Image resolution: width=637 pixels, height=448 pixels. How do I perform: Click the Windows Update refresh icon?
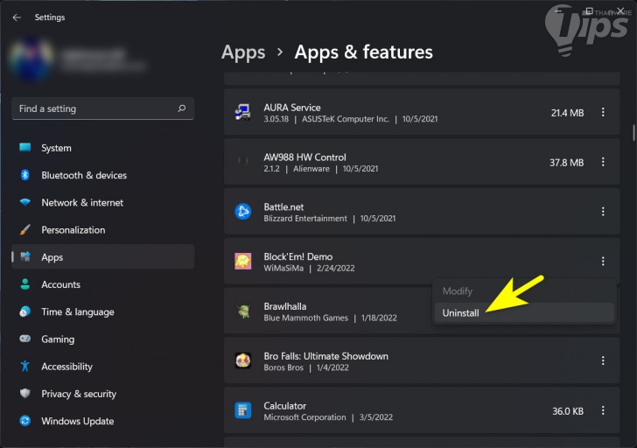tap(25, 421)
